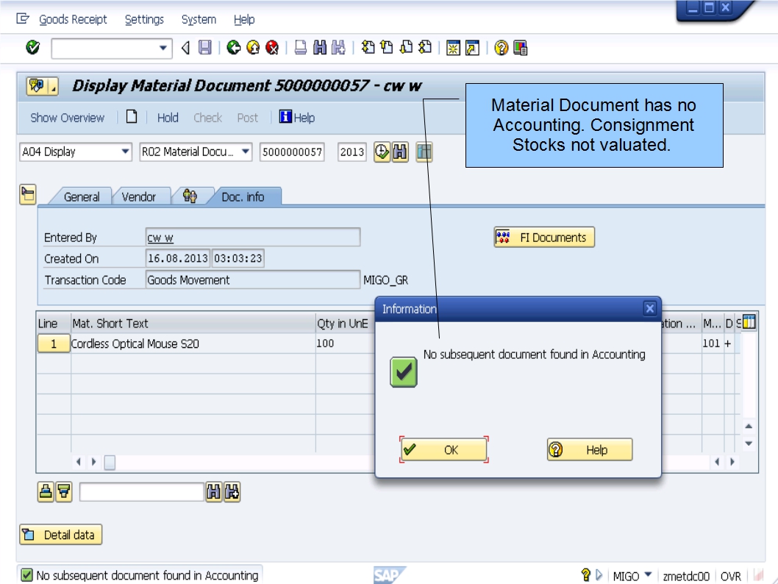Click the find binoculars icon below item table
The image size is (778, 584).
coord(214,492)
